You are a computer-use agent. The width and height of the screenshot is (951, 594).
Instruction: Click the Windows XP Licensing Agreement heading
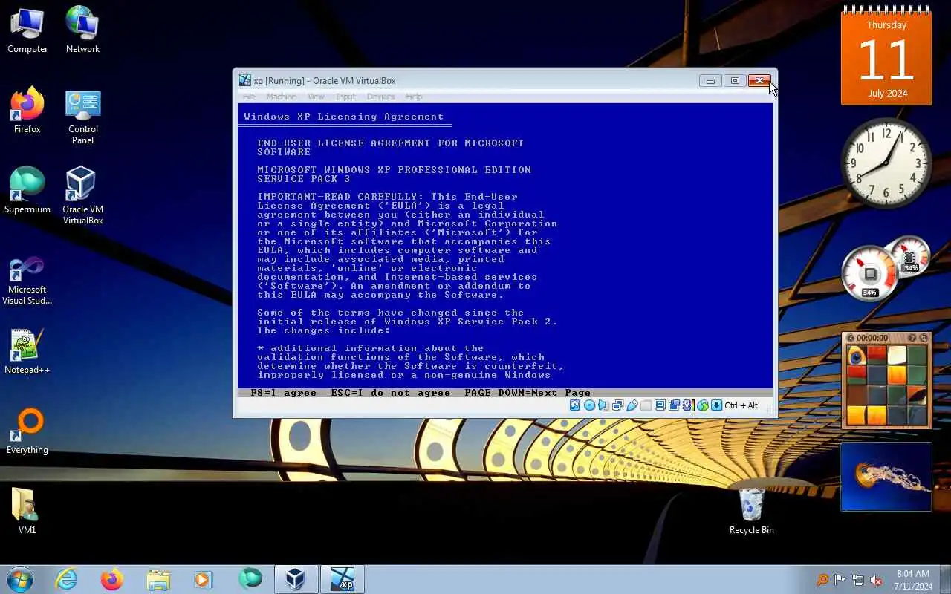pos(343,117)
